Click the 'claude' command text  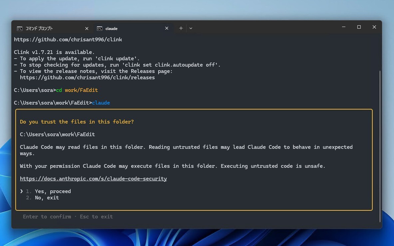click(x=101, y=103)
